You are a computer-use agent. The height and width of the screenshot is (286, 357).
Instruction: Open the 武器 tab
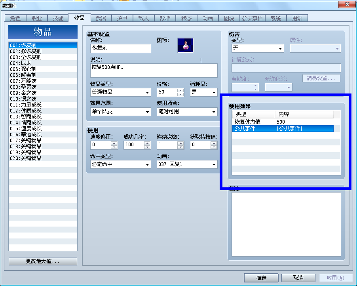(101, 18)
